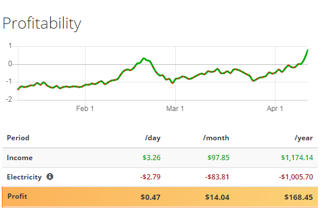
Task: Click the chart line's rightmost endpoint
Action: point(307,50)
